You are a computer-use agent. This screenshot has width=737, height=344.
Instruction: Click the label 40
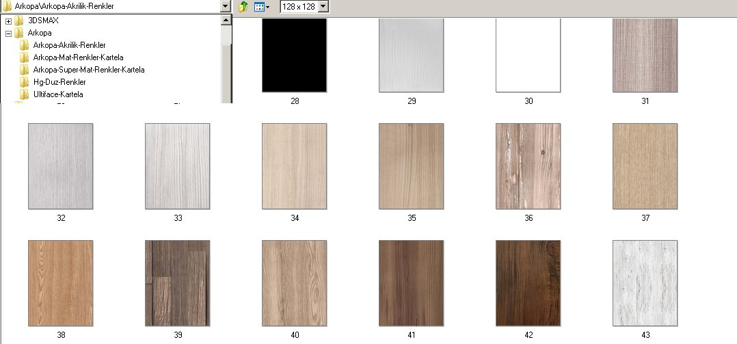coord(295,335)
